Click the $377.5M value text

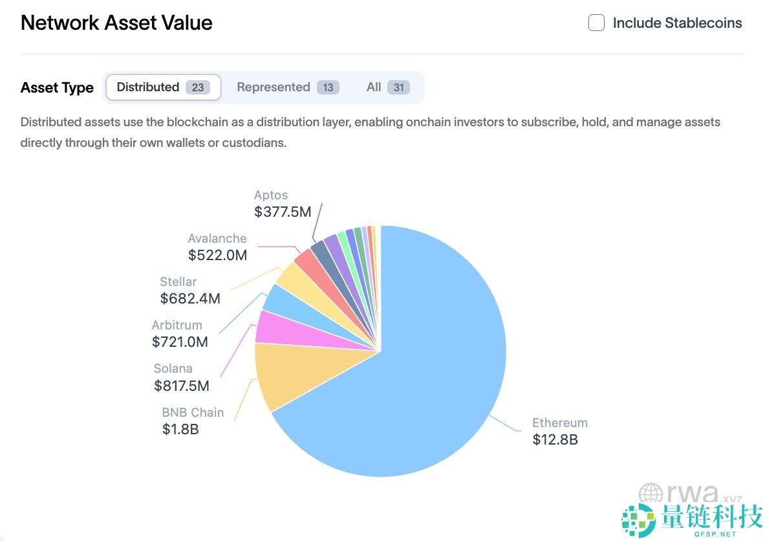pos(282,212)
